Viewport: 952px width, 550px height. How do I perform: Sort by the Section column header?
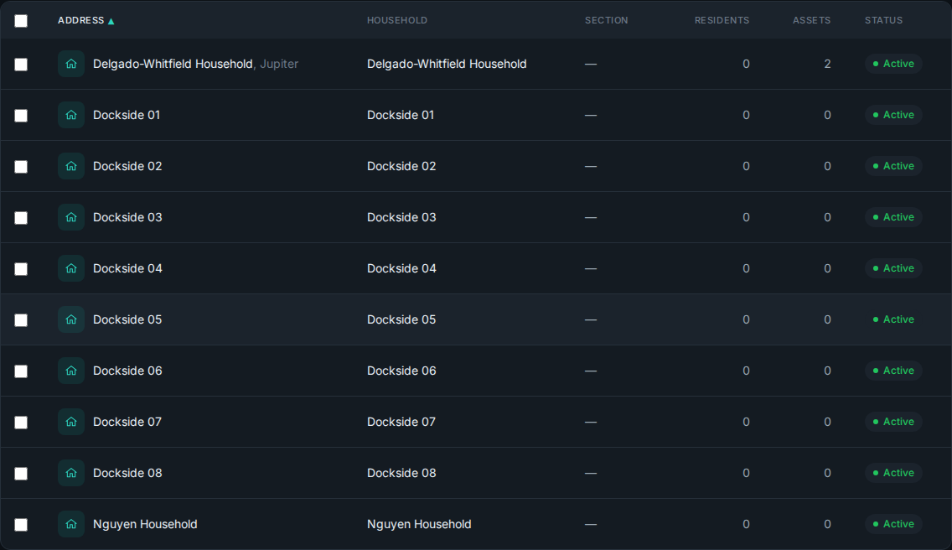pos(606,20)
